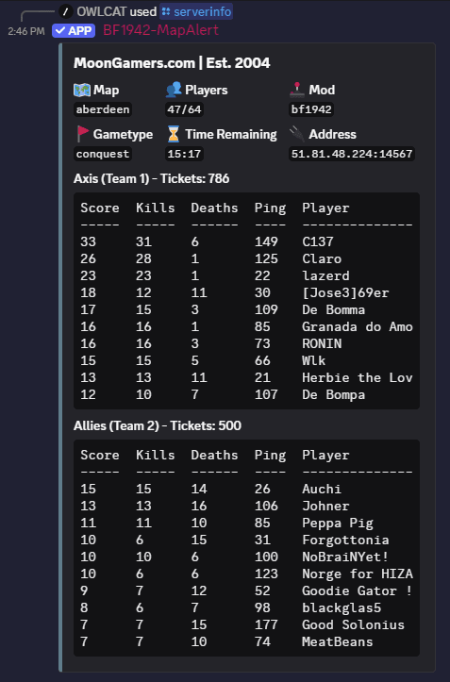This screenshot has height=682, width=450.
Task: Click the Time Remaining hourglass icon
Action: tap(174, 134)
